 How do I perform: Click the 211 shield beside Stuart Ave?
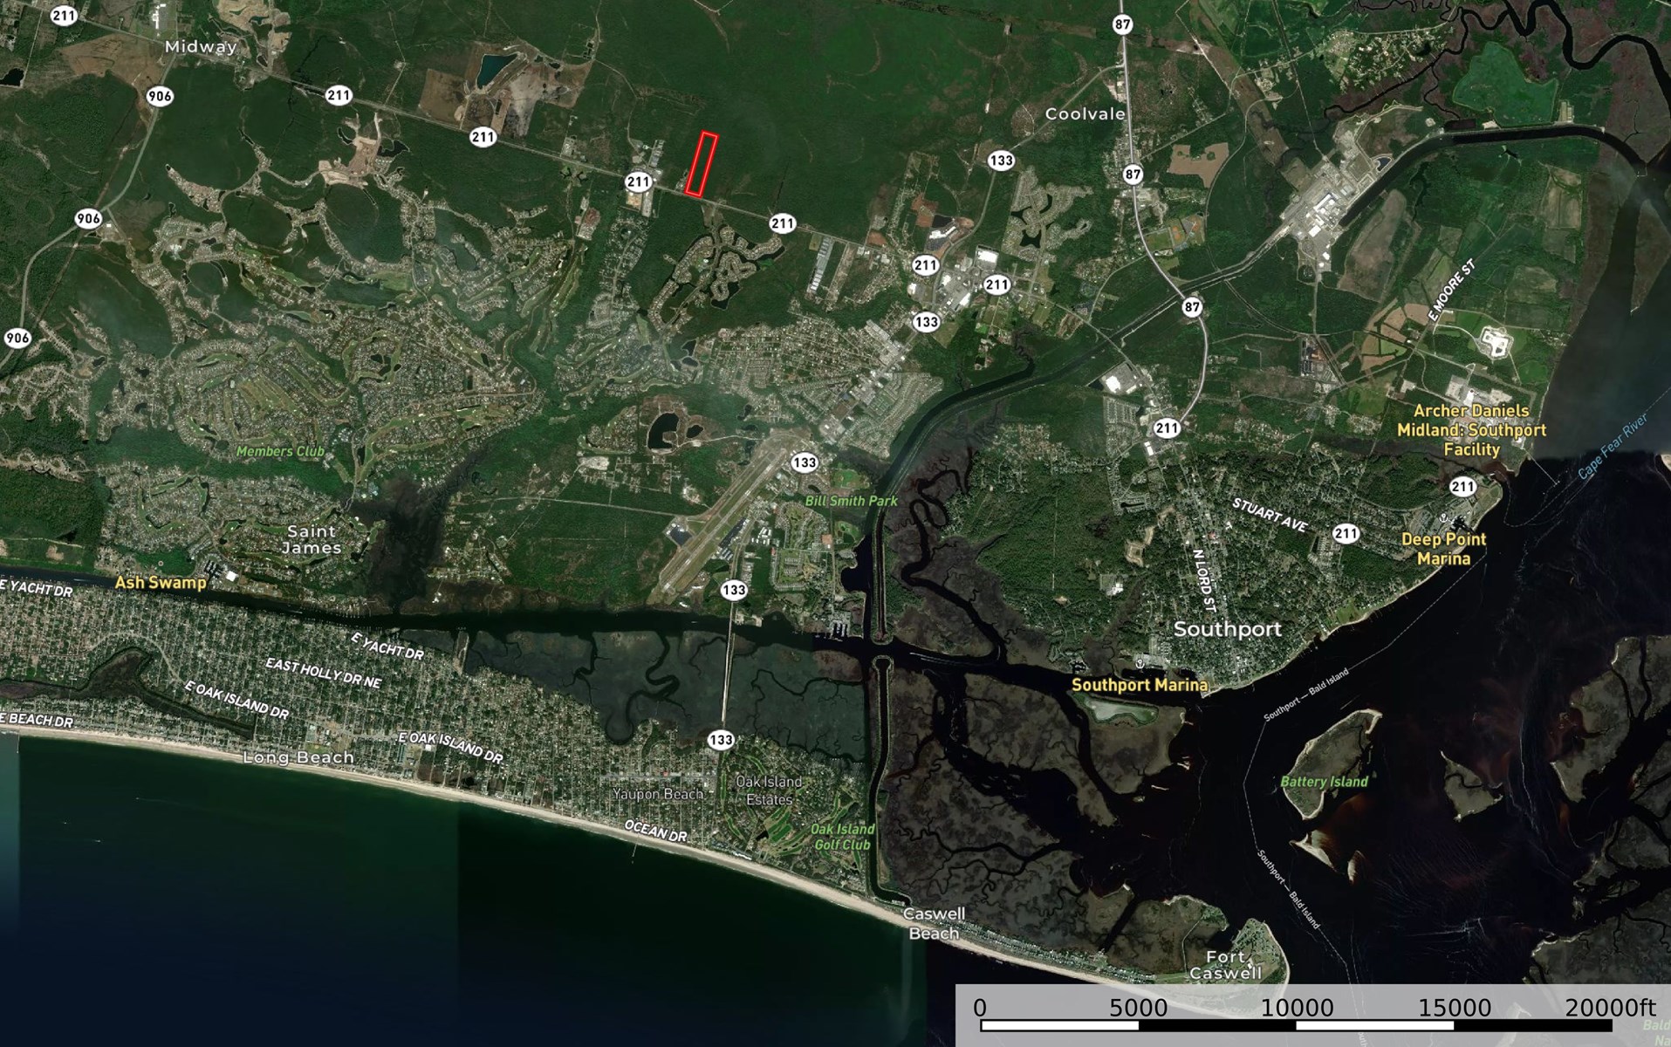pos(1346,533)
